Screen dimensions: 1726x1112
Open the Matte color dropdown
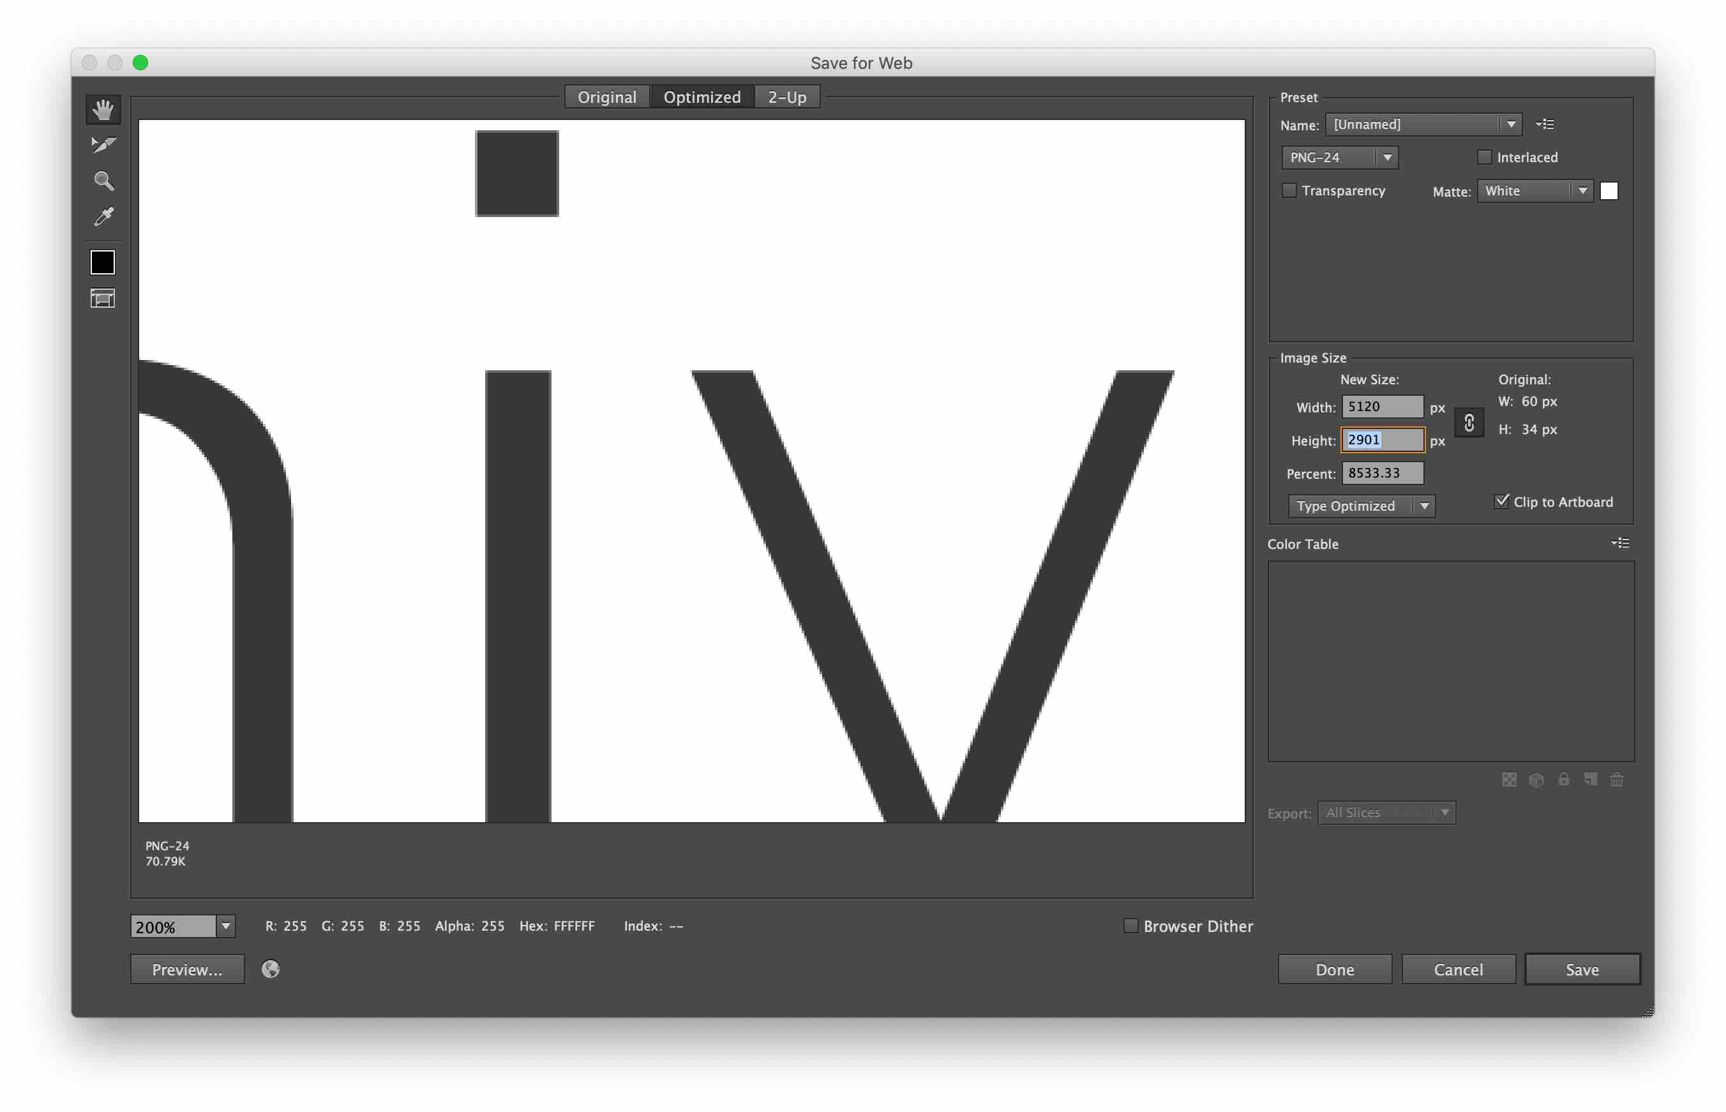point(1535,191)
